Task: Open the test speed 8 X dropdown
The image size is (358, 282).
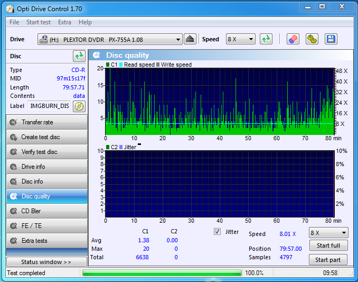Action: click(x=328, y=233)
